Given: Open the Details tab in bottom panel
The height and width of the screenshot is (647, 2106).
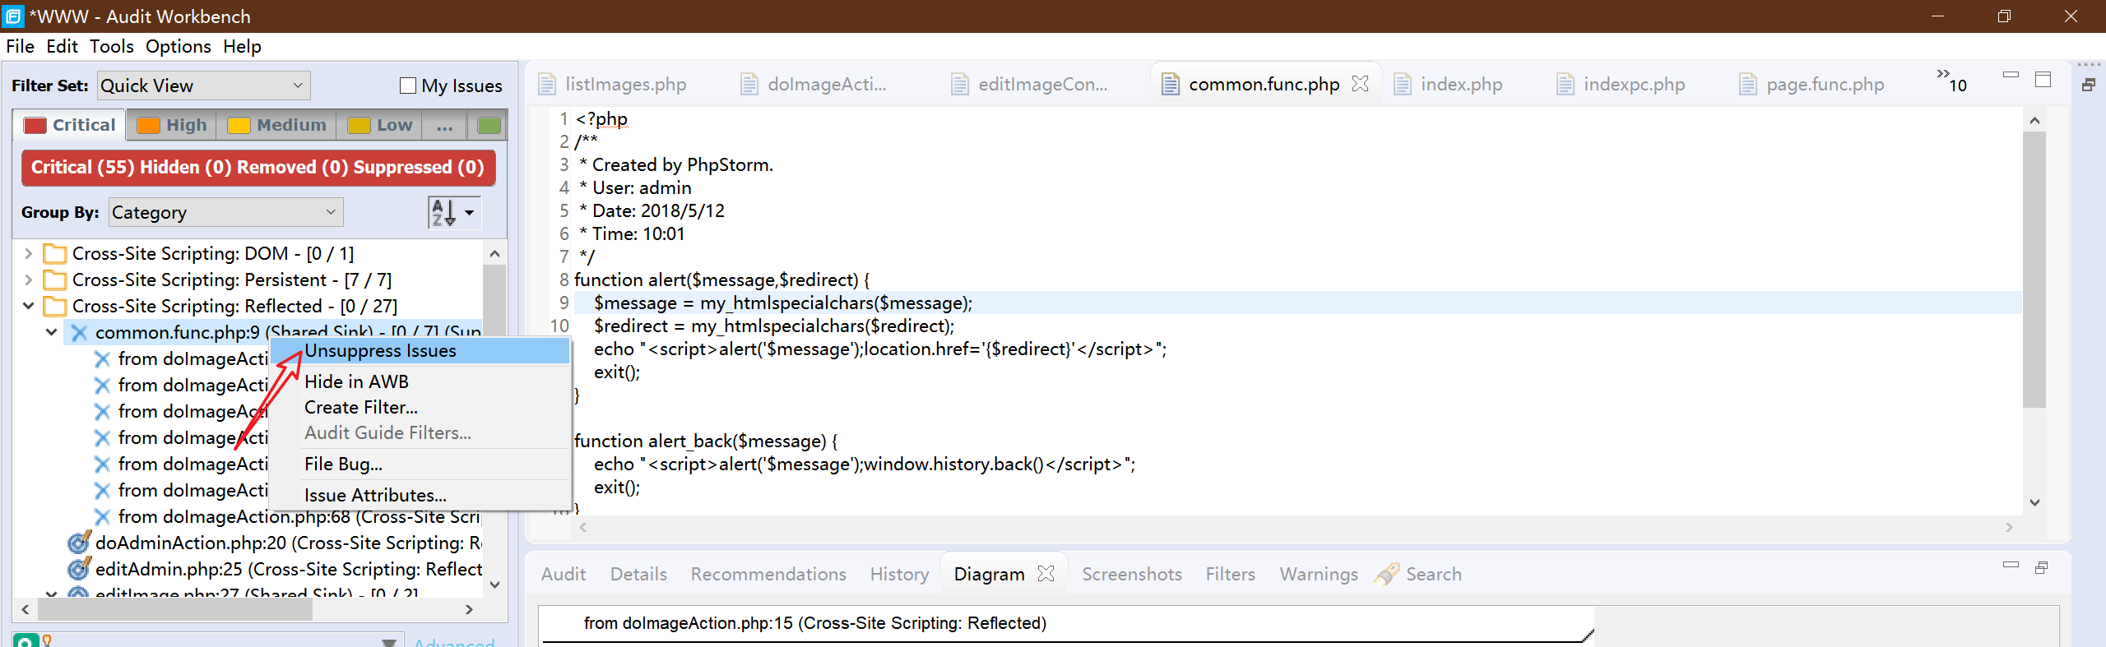Looking at the screenshot, I should [x=638, y=574].
